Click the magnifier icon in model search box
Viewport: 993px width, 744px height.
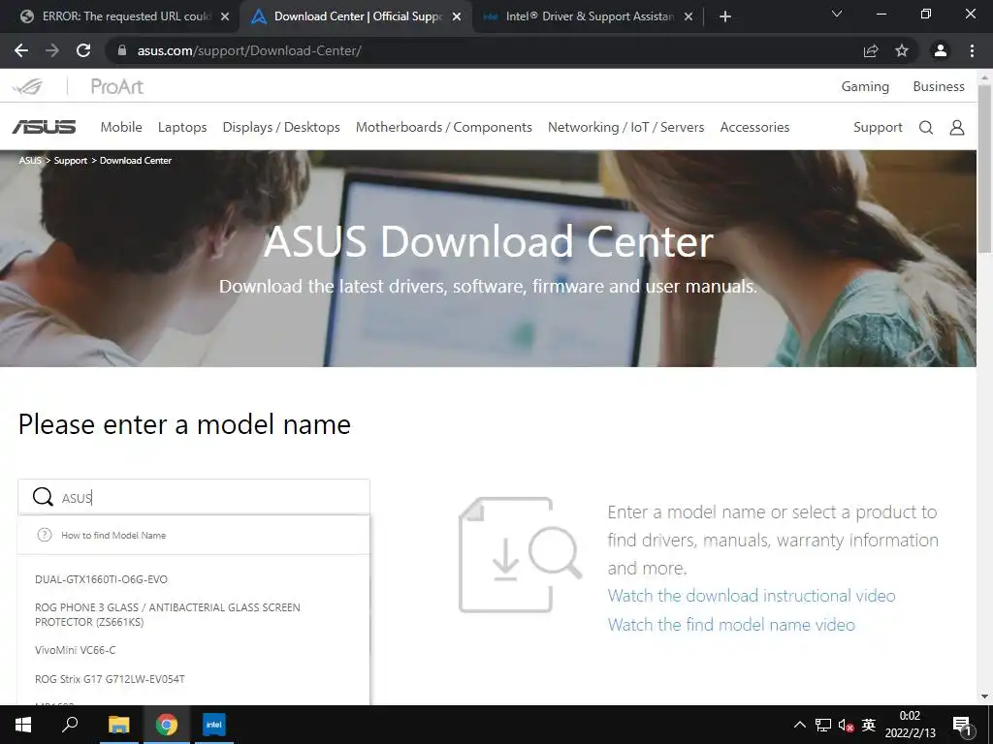pos(43,497)
